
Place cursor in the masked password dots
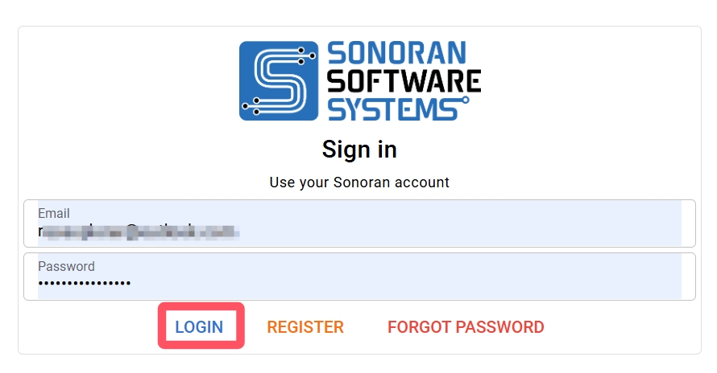coord(85,283)
